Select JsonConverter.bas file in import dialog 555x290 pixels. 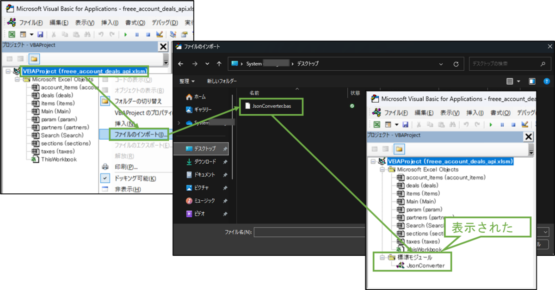pyautogui.click(x=271, y=106)
